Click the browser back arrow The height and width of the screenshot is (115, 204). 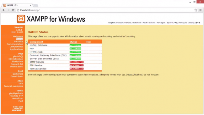click(x=4, y=10)
